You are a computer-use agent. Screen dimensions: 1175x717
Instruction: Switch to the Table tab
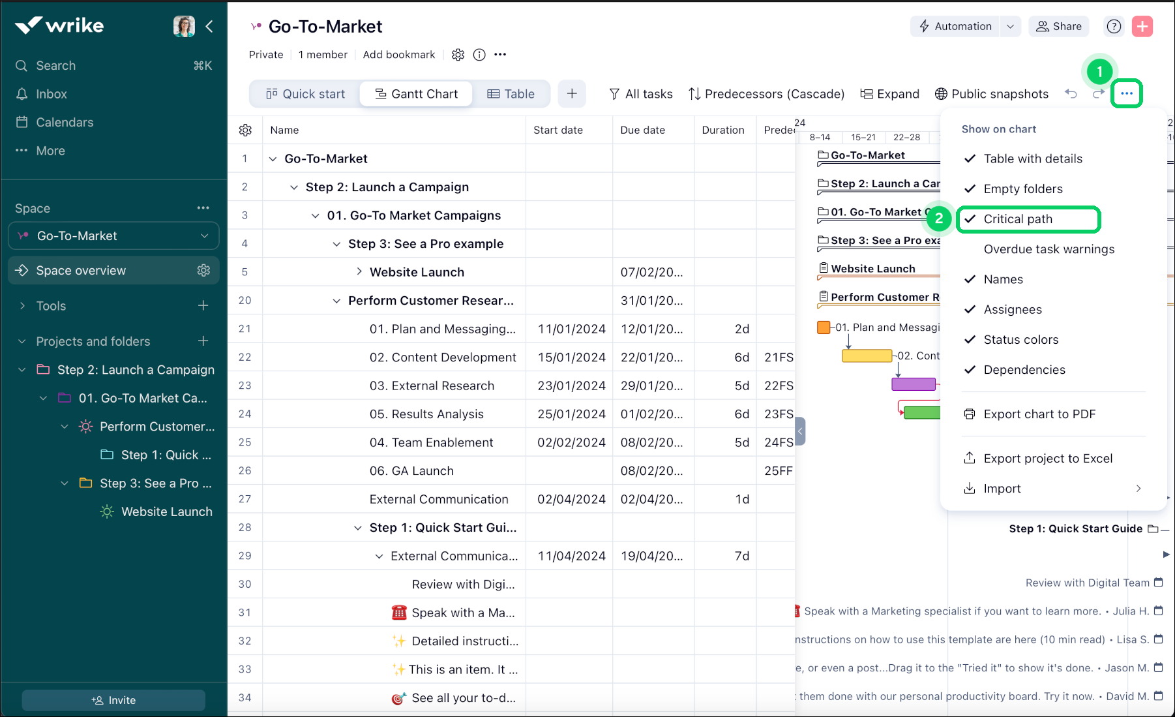[x=511, y=94]
